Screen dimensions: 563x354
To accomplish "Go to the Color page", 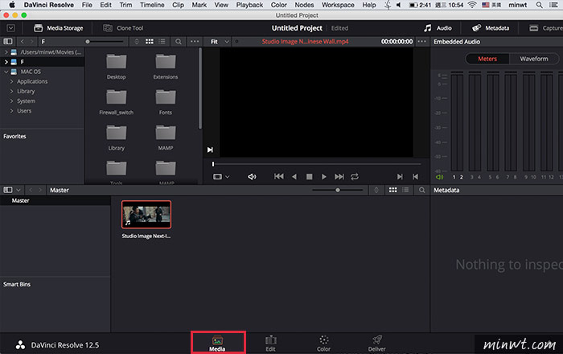I will pos(323,343).
